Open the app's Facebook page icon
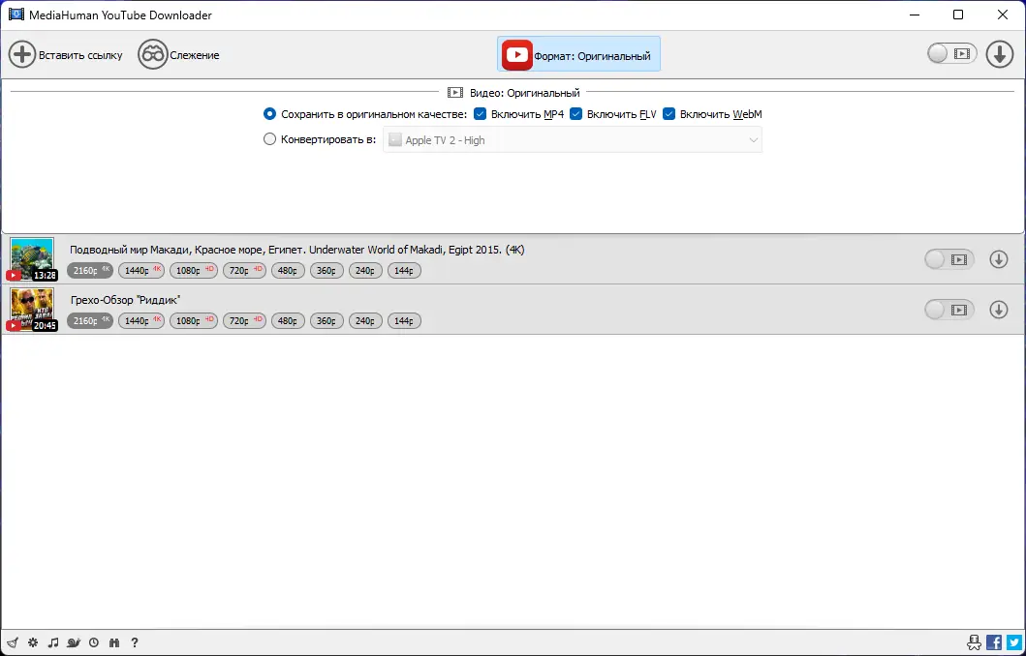 [x=993, y=641]
